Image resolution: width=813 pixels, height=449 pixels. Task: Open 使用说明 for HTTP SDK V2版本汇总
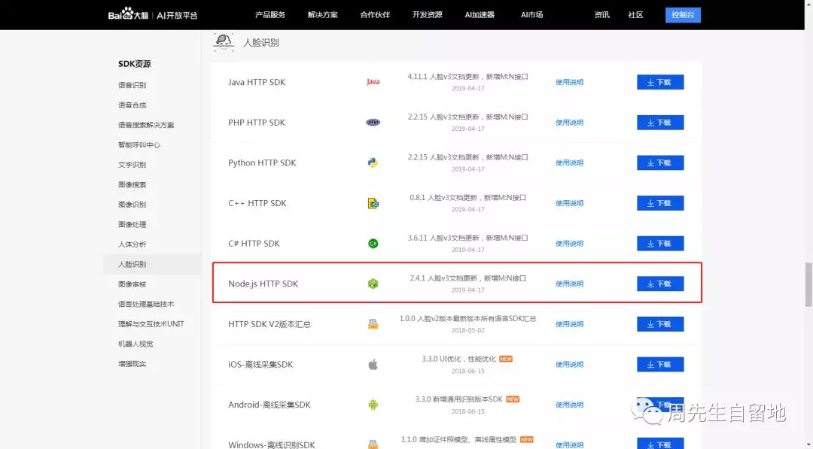point(569,324)
